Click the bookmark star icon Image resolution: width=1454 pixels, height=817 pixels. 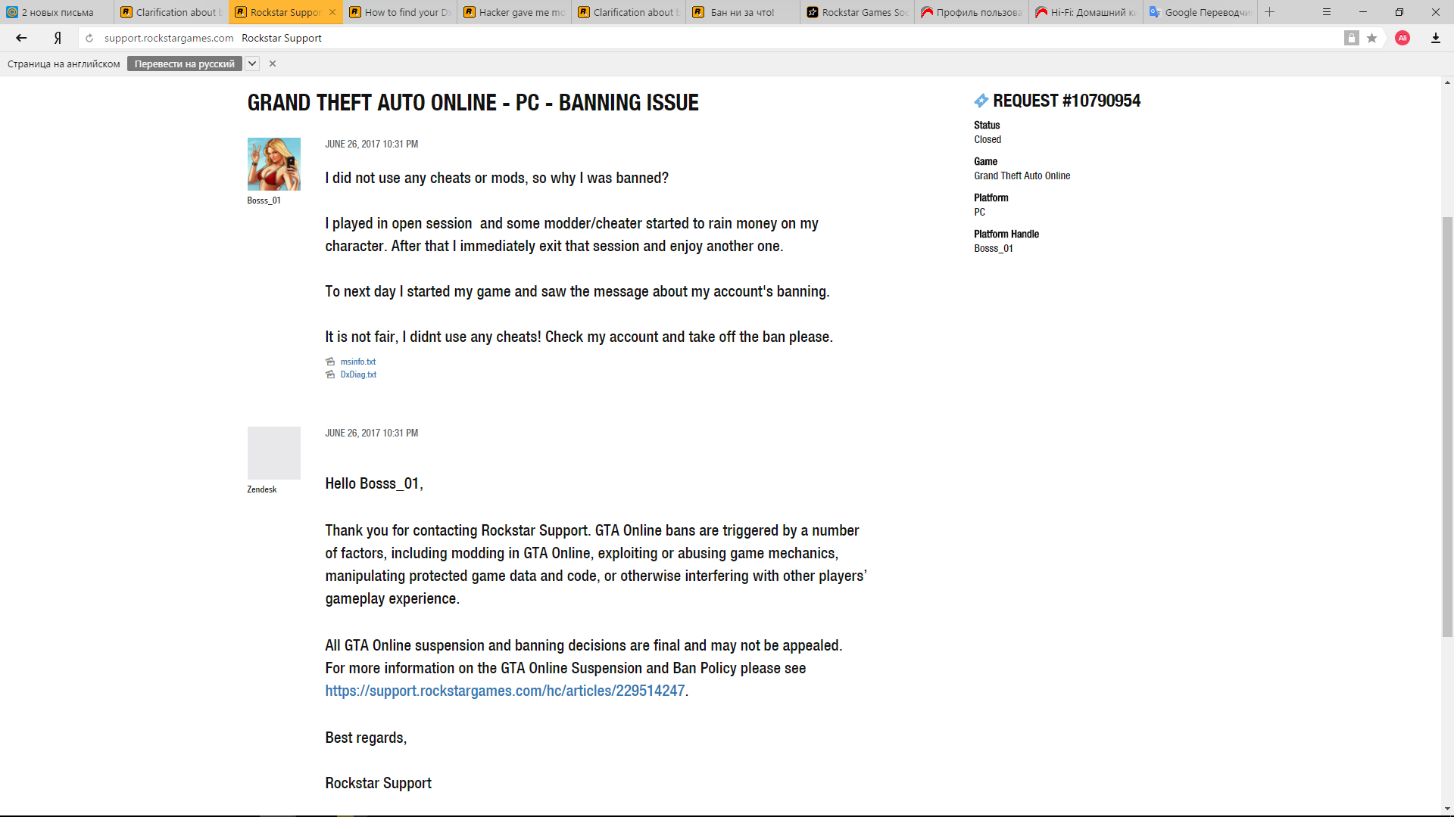[1371, 38]
